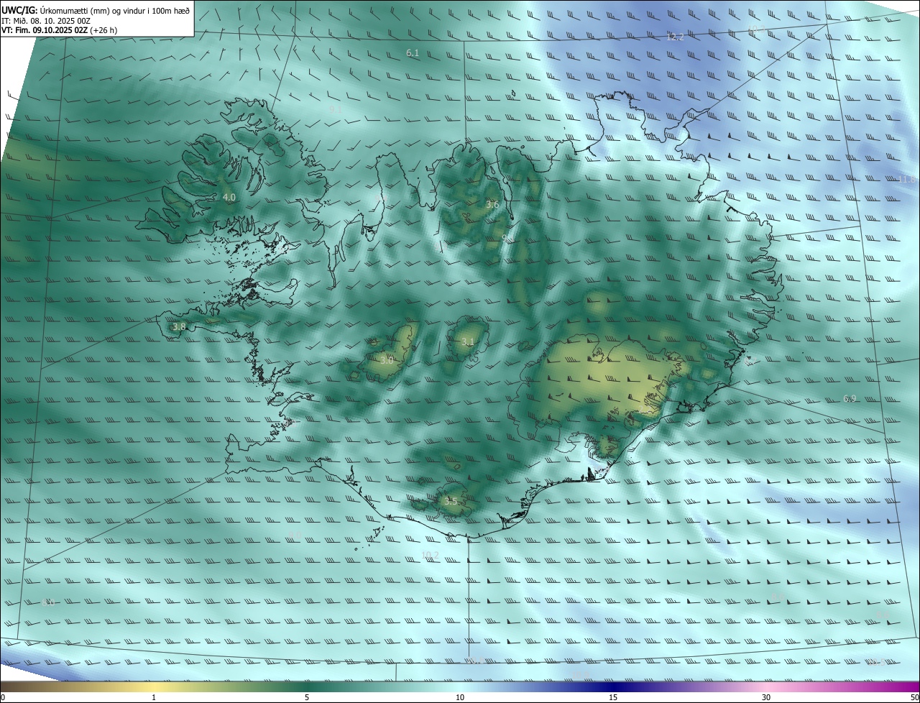Click the 3.6 value in the north
The height and width of the screenshot is (703, 920).
tap(492, 205)
